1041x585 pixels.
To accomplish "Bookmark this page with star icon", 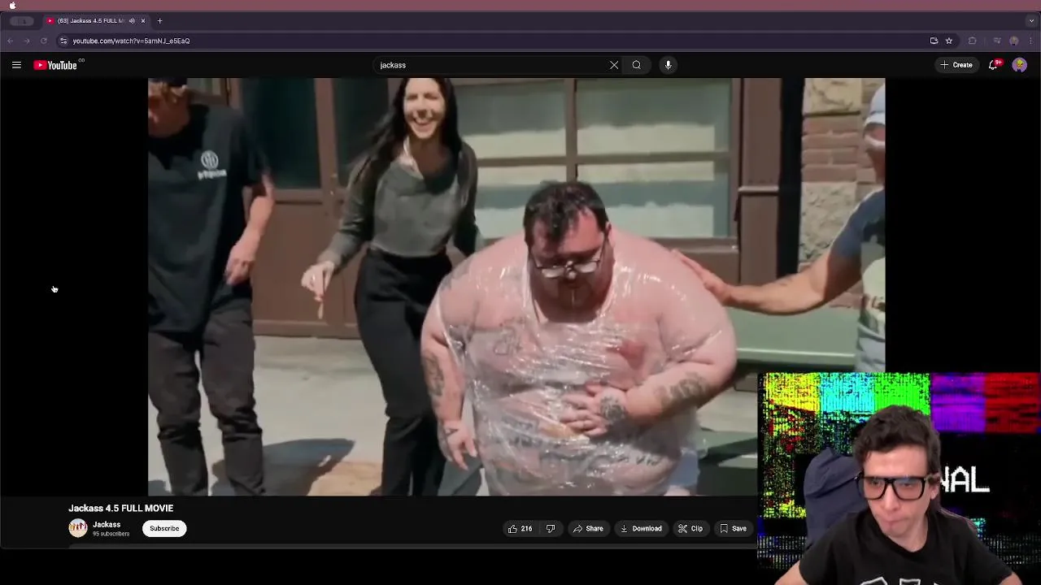I will 949,41.
